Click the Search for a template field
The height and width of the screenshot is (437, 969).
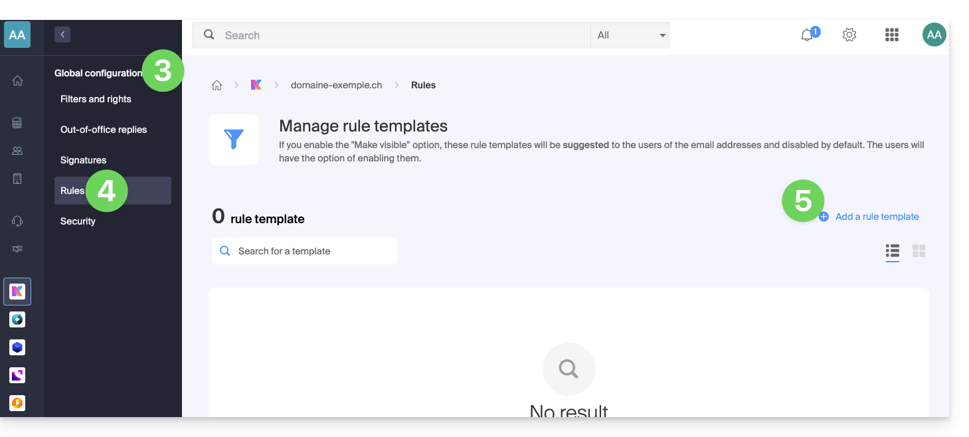305,251
